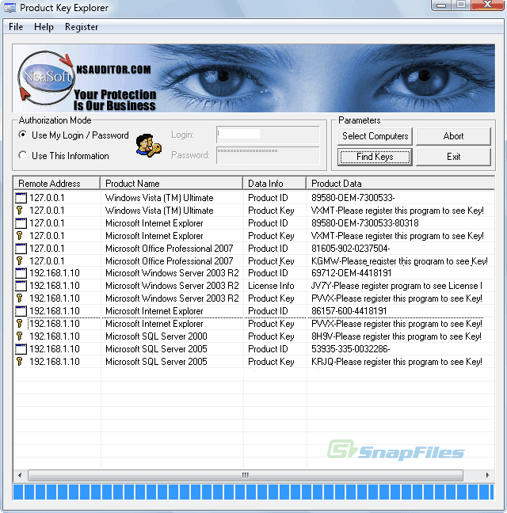The height and width of the screenshot is (513, 507).
Task: Close the Product Key Explorer window
Action: click(487, 6)
